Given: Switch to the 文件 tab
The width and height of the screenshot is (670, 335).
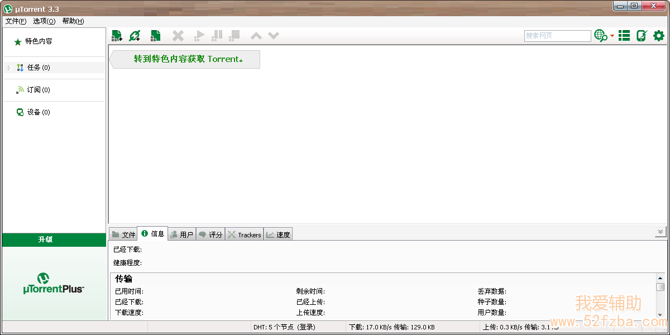Looking at the screenshot, I should tap(123, 234).
